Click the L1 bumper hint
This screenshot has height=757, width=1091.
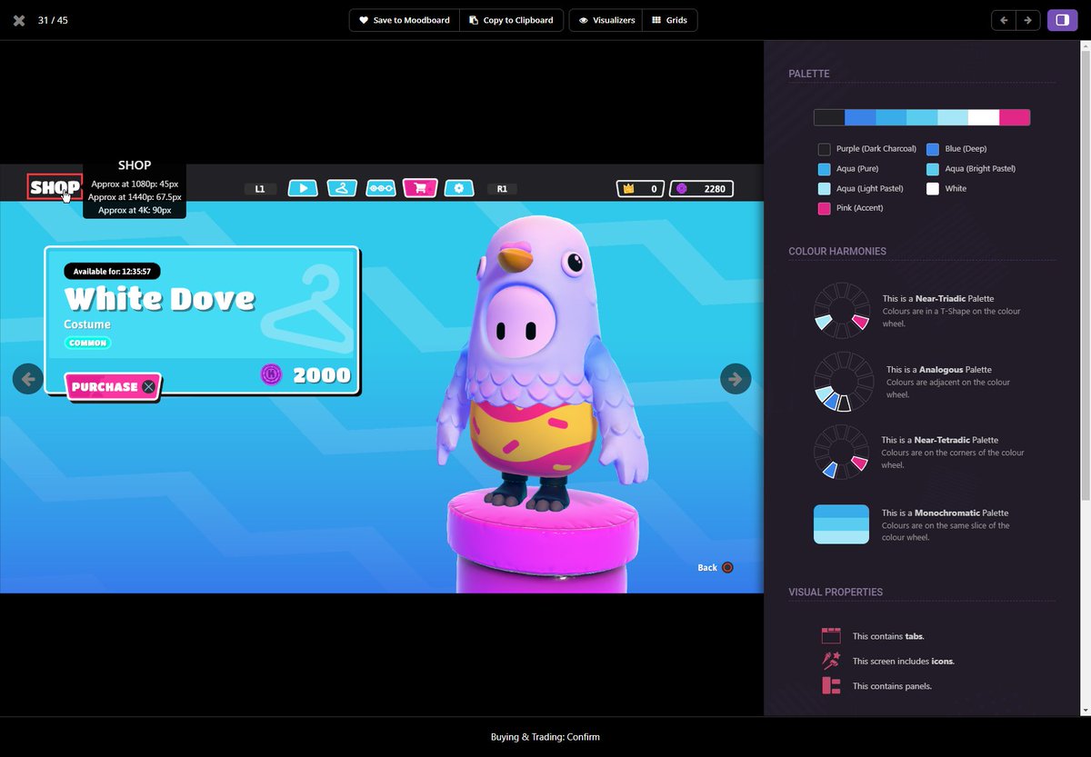[x=260, y=189]
